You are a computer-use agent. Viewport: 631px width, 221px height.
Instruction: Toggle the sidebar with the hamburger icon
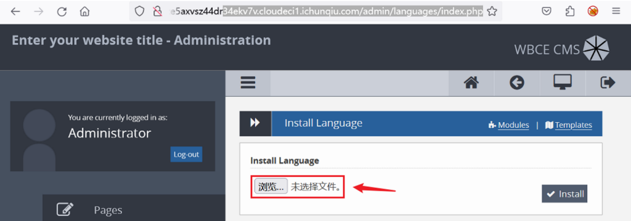(x=248, y=83)
